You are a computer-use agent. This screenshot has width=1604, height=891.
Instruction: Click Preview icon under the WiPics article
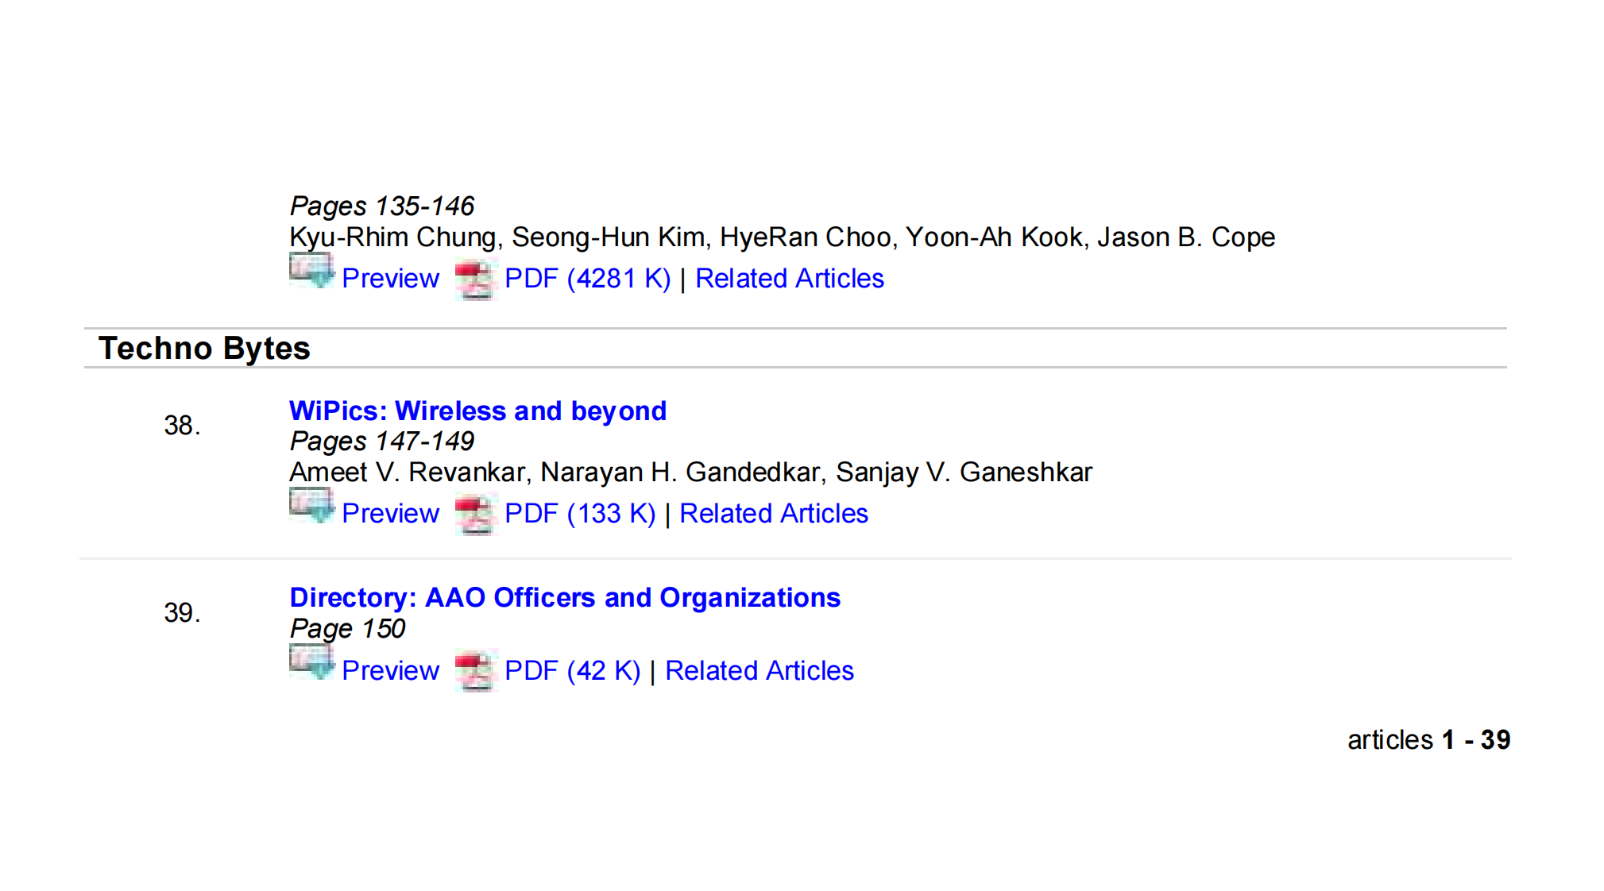[311, 506]
